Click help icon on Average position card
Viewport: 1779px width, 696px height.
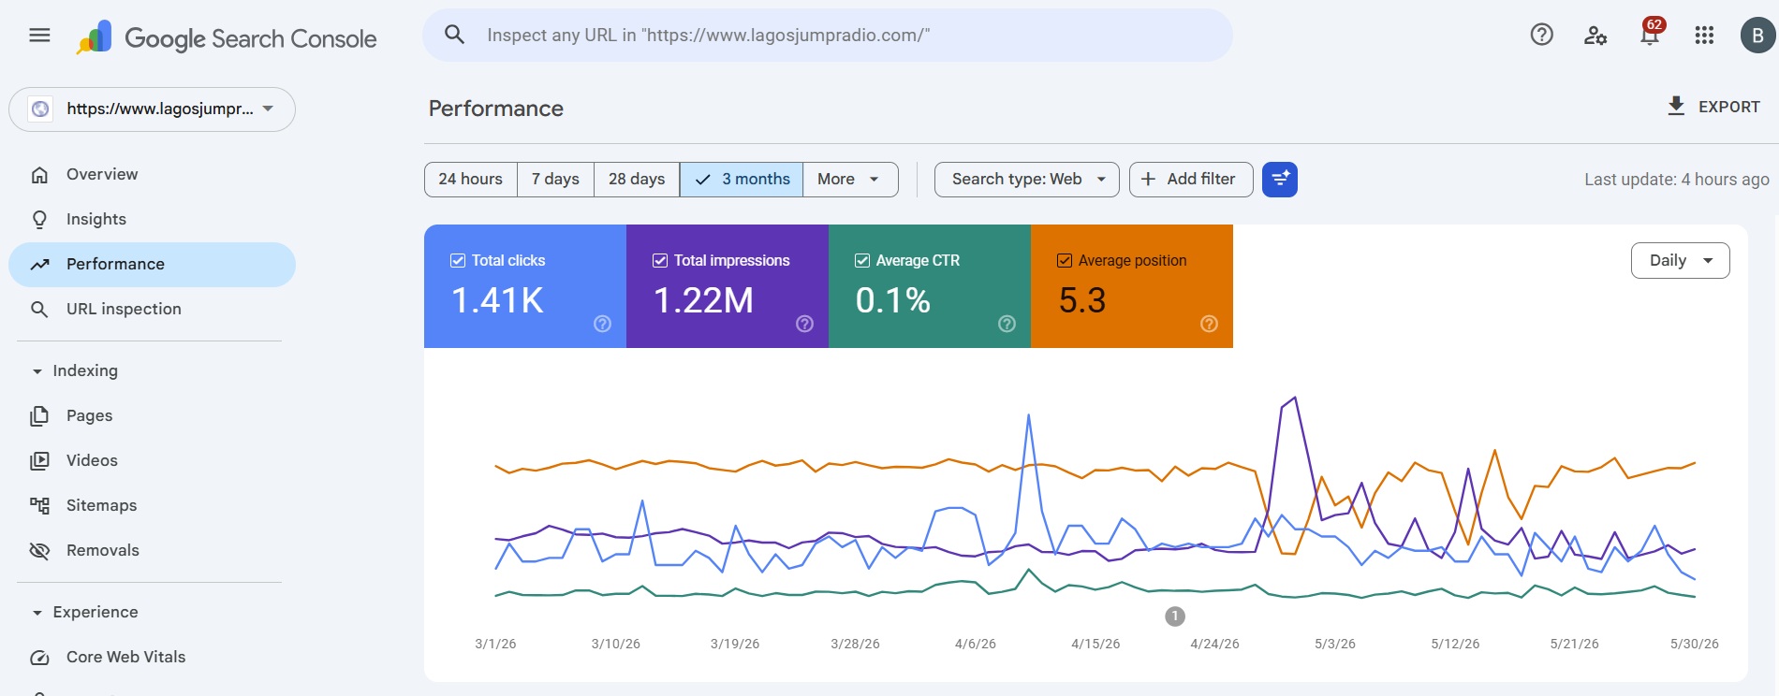click(1210, 324)
